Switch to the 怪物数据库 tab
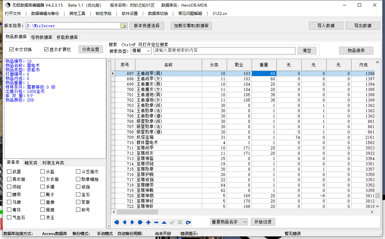Viewport: 385px width, 239px height. (x=42, y=37)
